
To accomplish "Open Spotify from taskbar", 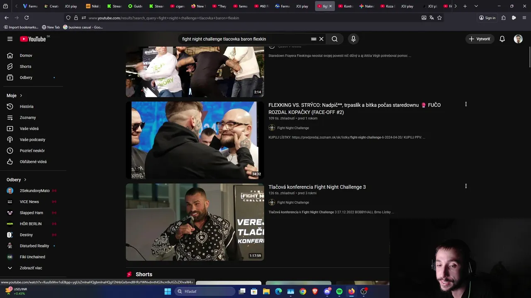I will point(339,291).
